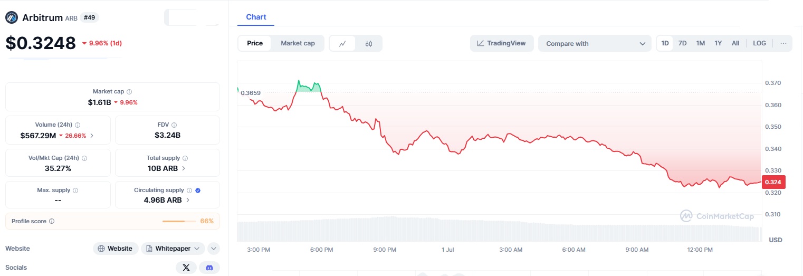Image resolution: width=803 pixels, height=276 pixels.
Task: Switch to line chart view icon
Action: [x=342, y=43]
